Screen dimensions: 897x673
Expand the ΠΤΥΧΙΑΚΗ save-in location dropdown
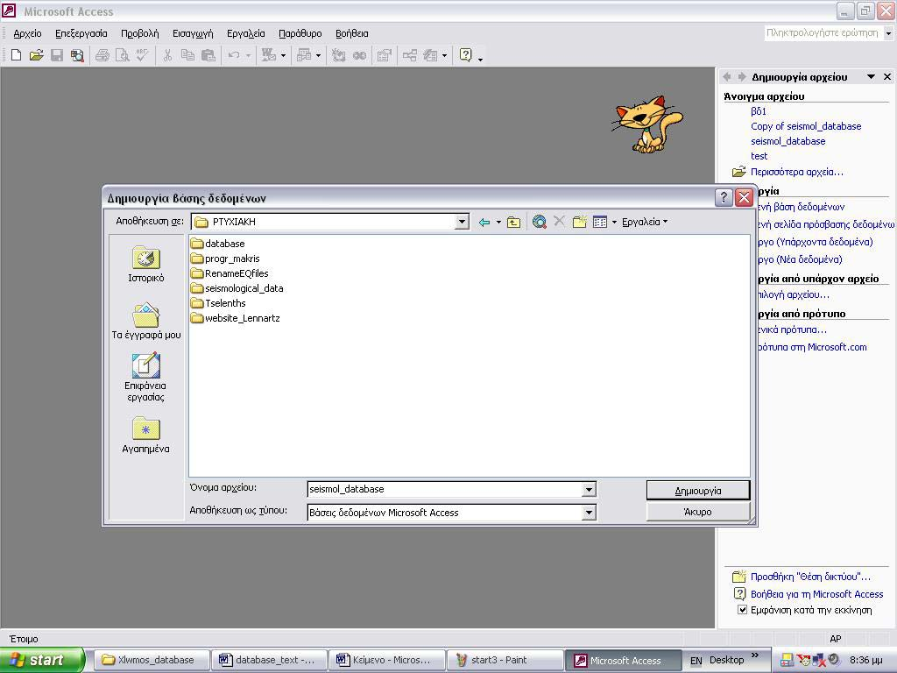462,222
